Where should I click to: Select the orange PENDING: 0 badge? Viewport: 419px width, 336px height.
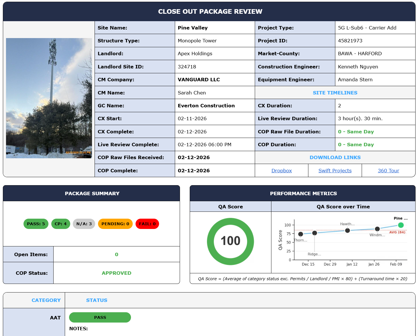[115, 224]
